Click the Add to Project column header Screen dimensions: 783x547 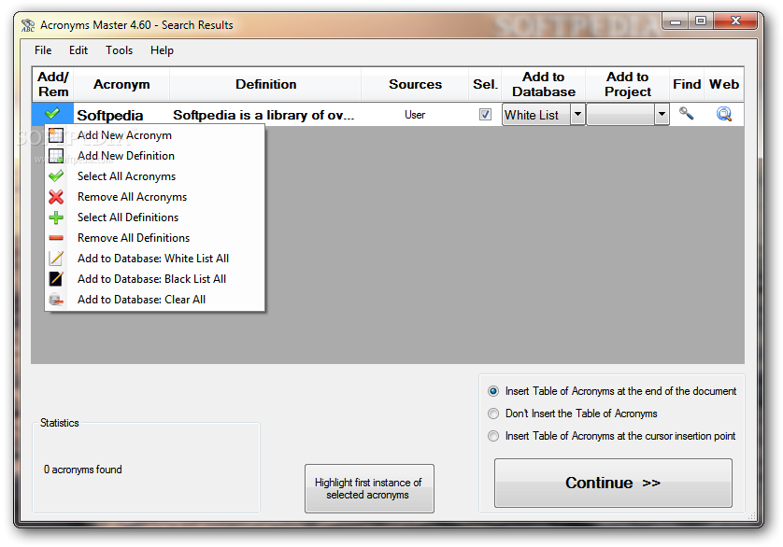point(628,84)
